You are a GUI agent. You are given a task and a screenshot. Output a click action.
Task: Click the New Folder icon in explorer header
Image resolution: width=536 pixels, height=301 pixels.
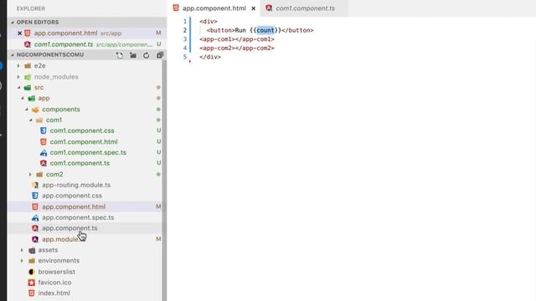[133, 55]
